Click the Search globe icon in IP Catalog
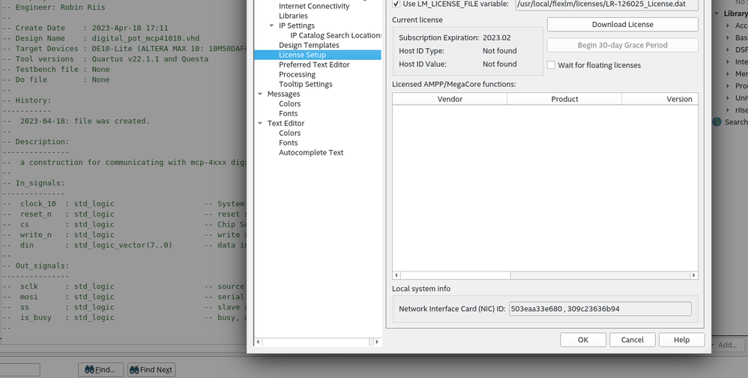The image size is (748, 378). (x=717, y=122)
